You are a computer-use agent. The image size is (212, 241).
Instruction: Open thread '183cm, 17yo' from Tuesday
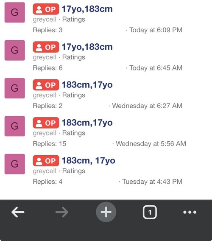coord(89,160)
